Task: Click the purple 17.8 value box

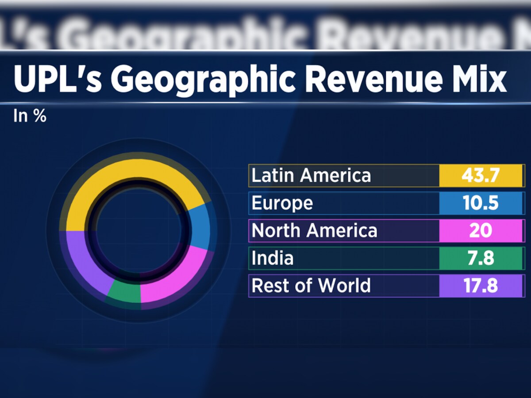Action: pos(481,286)
